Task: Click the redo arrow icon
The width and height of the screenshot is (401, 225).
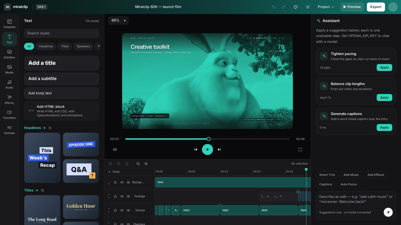Action: pyautogui.click(x=284, y=7)
